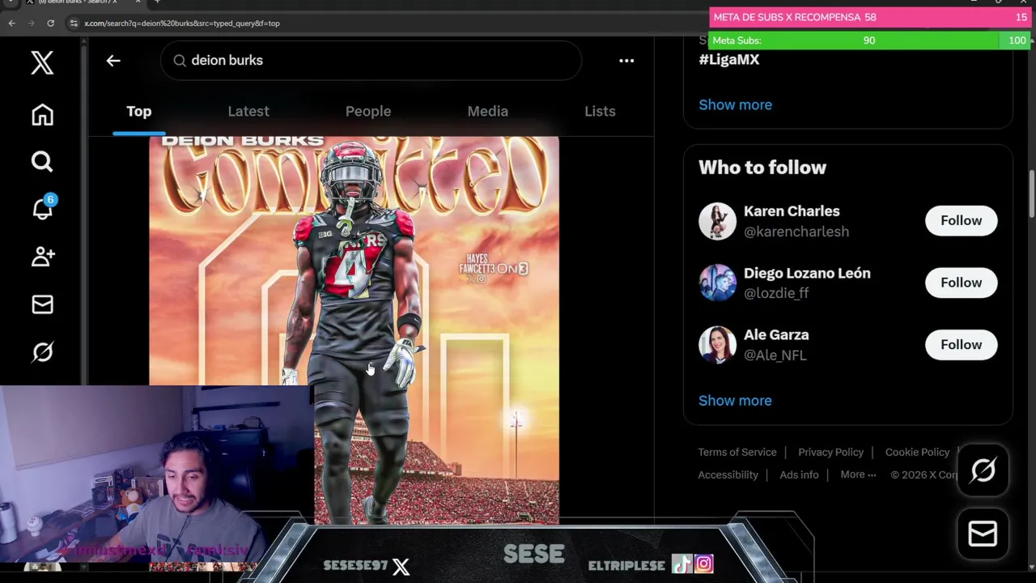The image size is (1036, 583).
Task: Reload the page in the browser
Action: [x=50, y=23]
